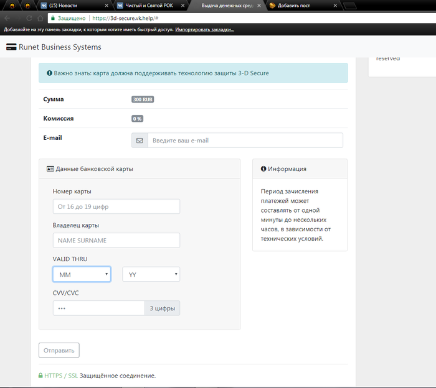Click the info icon beside Информация heading
436x388 pixels.
point(263,169)
